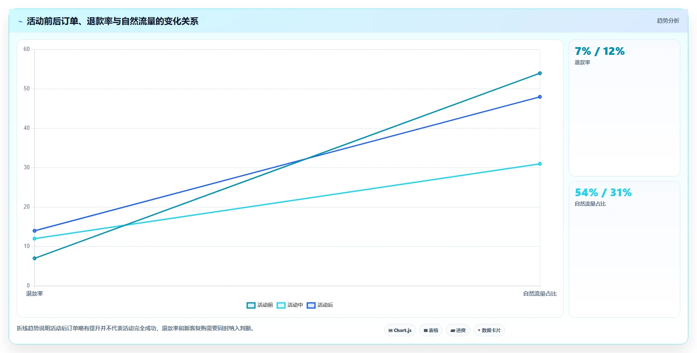Click the 自然流量占比 x-axis label
Image resolution: width=697 pixels, height=353 pixels.
pyautogui.click(x=539, y=293)
